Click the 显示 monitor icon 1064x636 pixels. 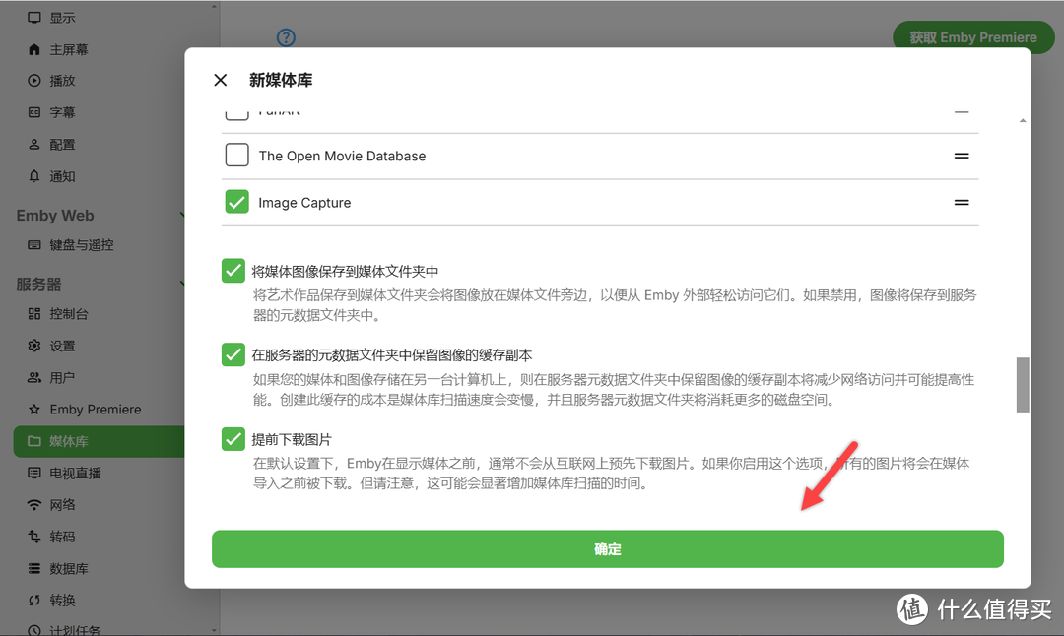tap(33, 18)
